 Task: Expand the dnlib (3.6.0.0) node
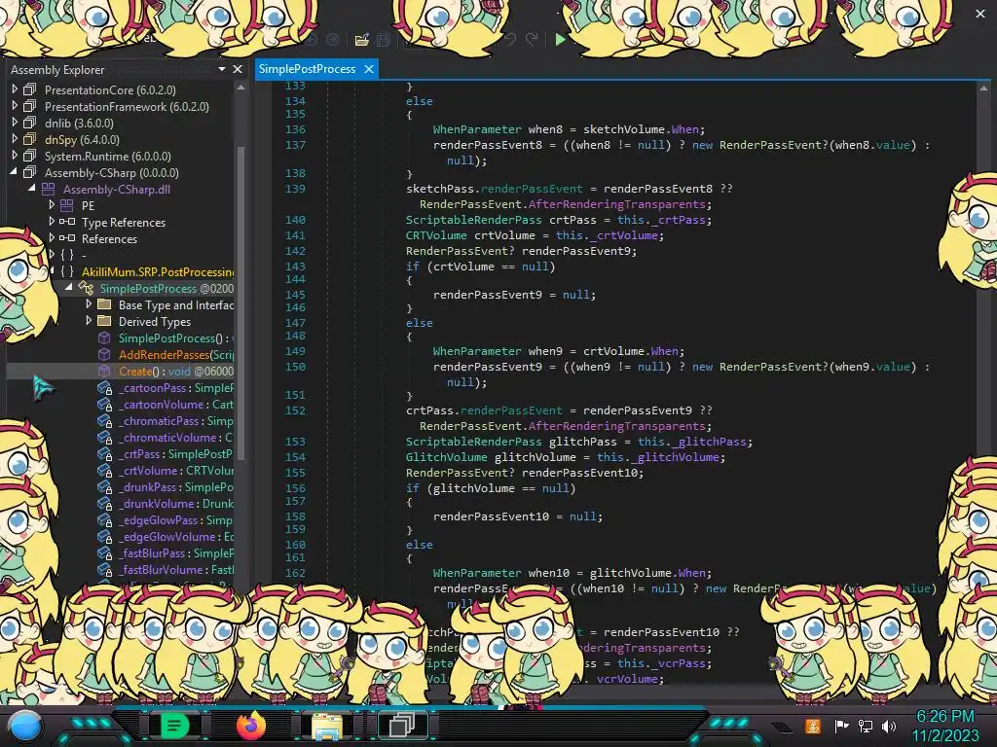15,123
